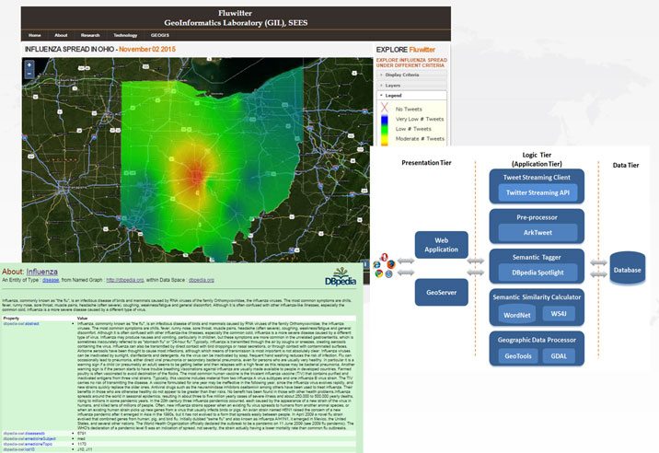The height and width of the screenshot is (453, 659).
Task: Click the map zoom out minus button
Action: (x=29, y=74)
